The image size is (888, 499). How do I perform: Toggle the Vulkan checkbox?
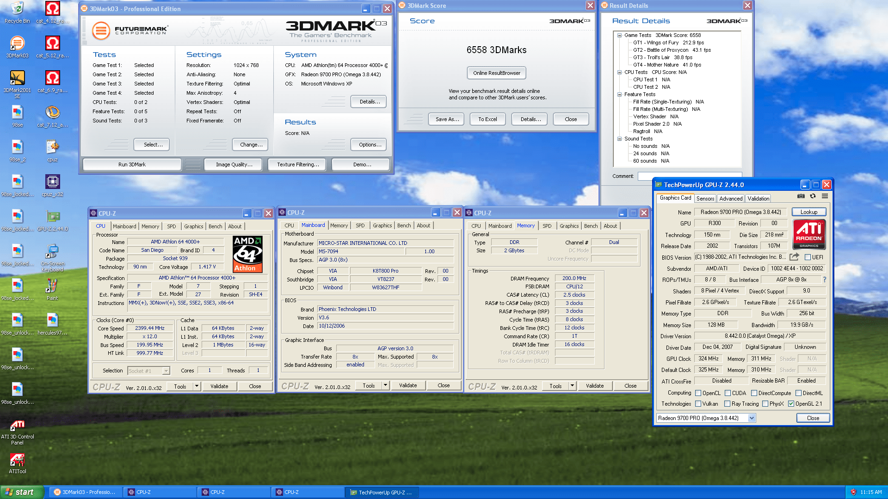click(x=698, y=404)
